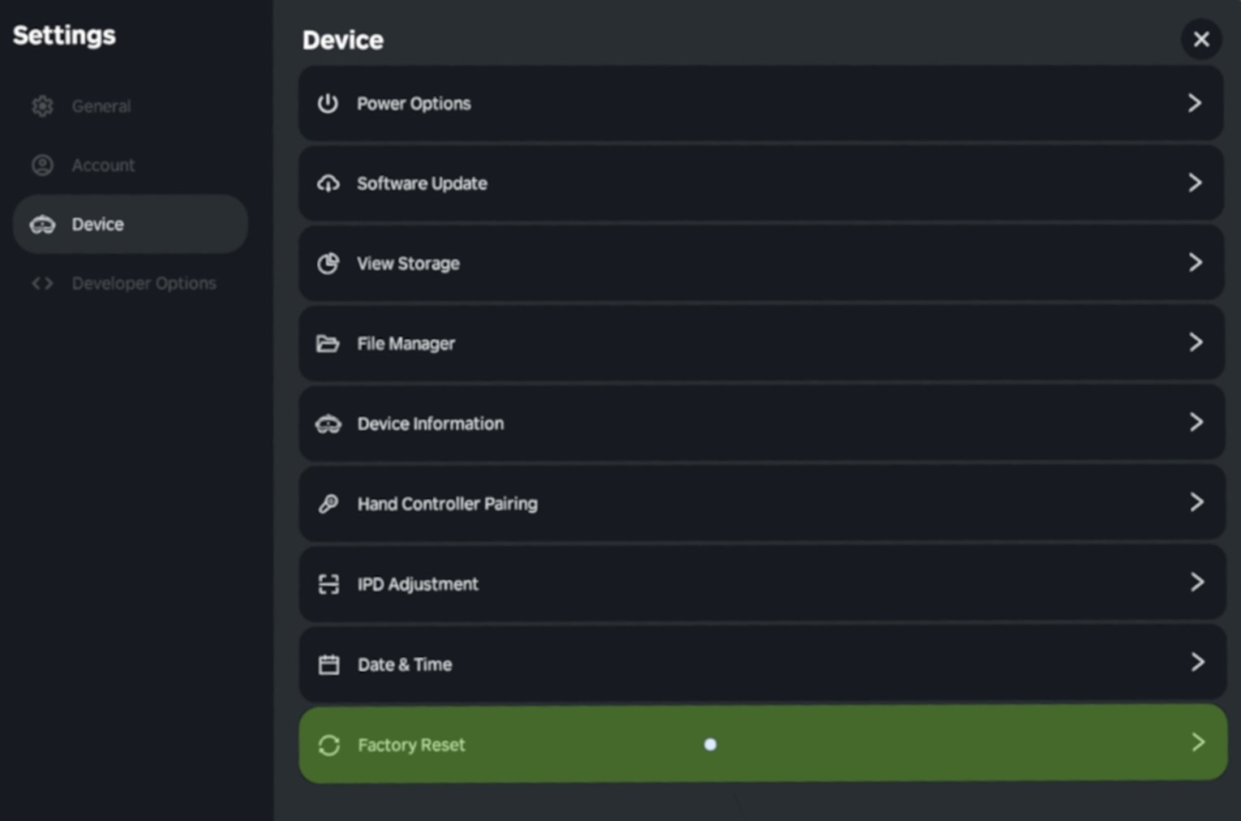
Task: Click the cloud upload icon for Software Update
Action: [328, 183]
